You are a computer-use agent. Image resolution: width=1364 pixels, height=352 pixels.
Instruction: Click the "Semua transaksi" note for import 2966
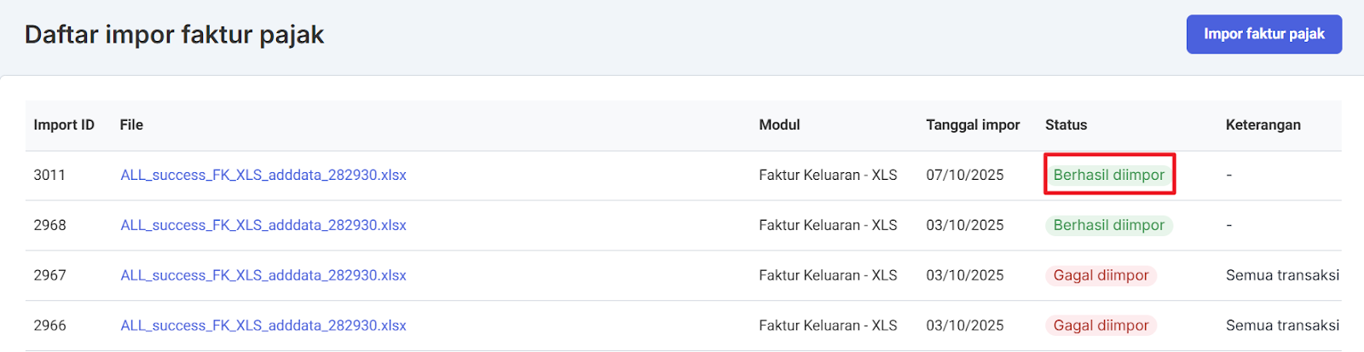coord(1282,326)
